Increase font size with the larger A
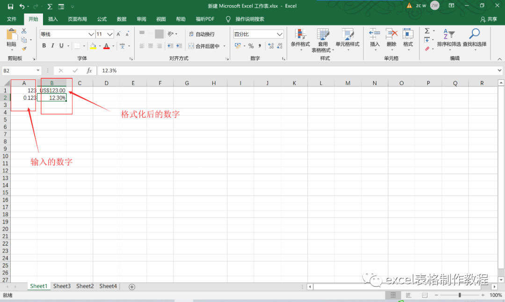The width and height of the screenshot is (505, 302). [118, 34]
